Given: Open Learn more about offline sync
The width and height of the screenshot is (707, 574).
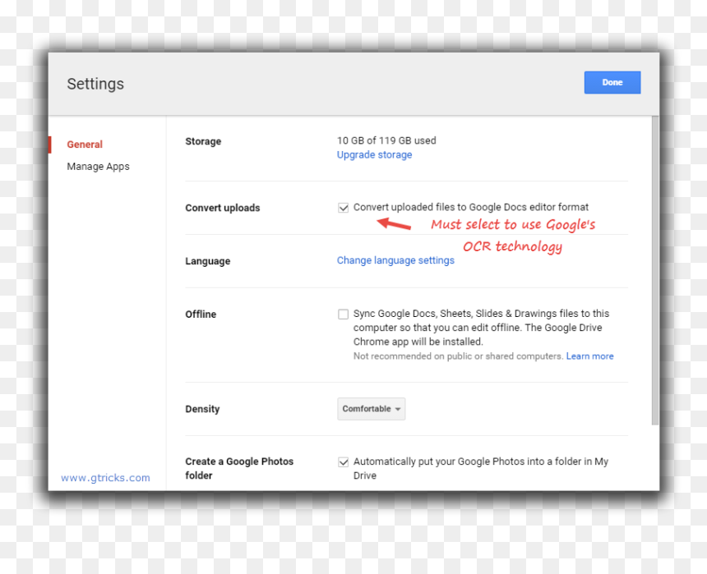Looking at the screenshot, I should click(589, 356).
